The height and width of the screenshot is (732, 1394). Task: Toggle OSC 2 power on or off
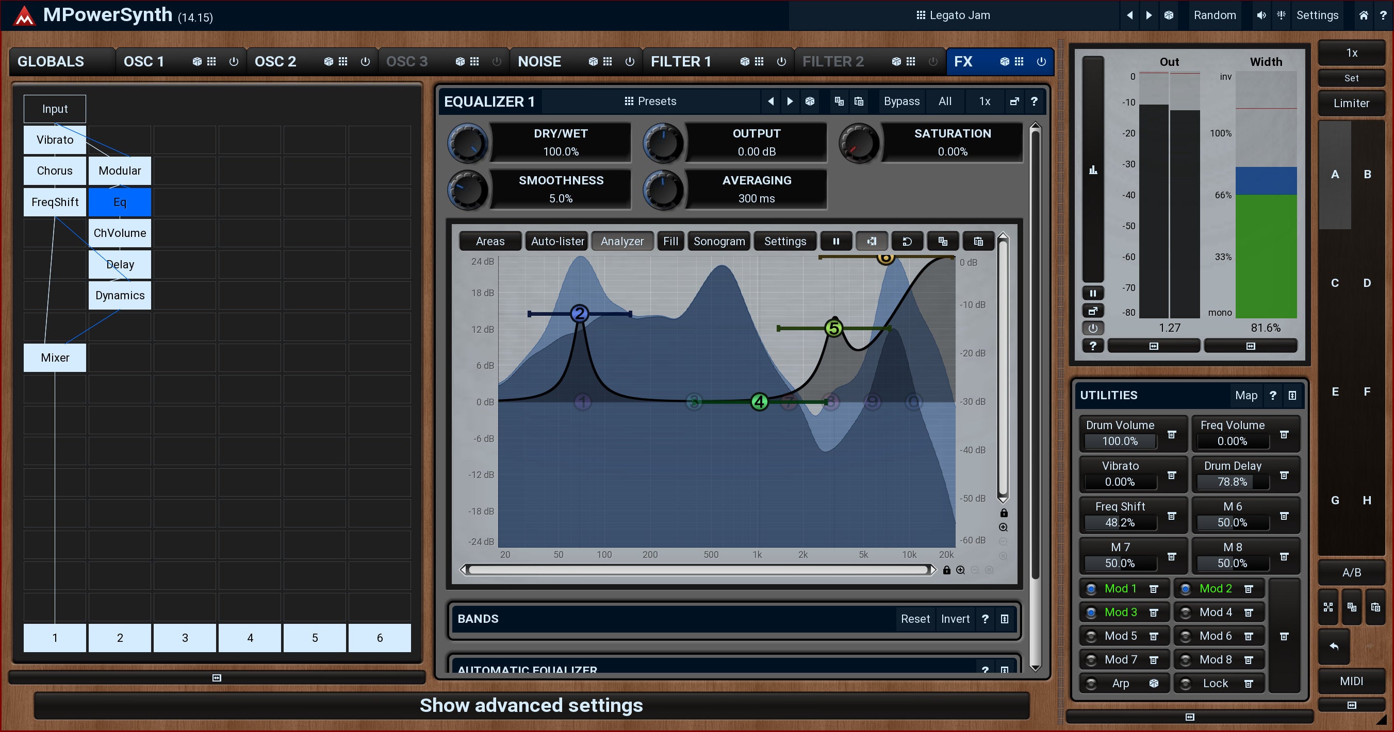coord(365,62)
